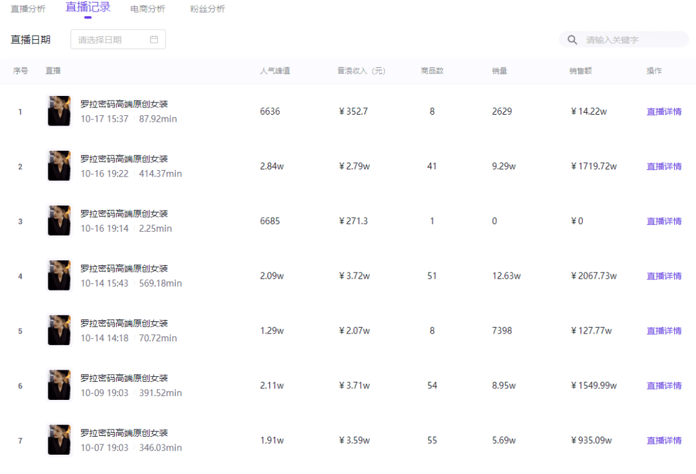Image resolution: width=696 pixels, height=474 pixels.
Task: Focus the keyword search input box
Action: pos(632,40)
